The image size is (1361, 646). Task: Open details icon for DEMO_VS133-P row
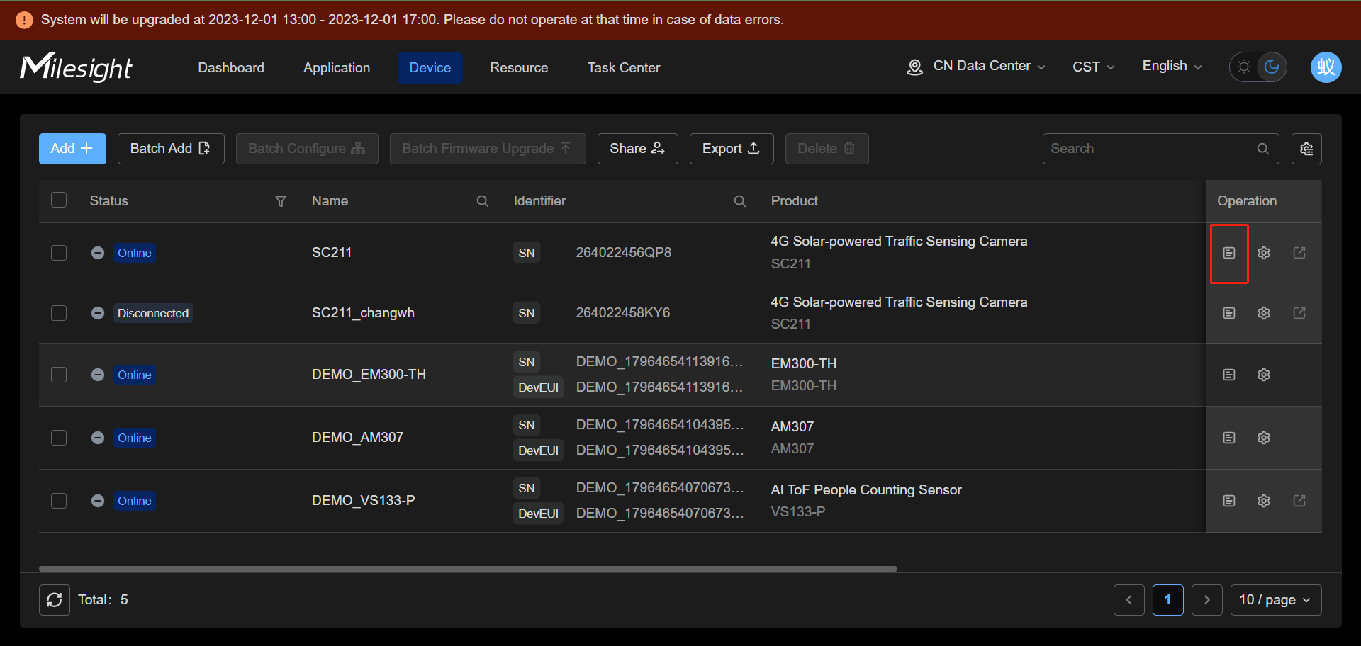(1229, 501)
